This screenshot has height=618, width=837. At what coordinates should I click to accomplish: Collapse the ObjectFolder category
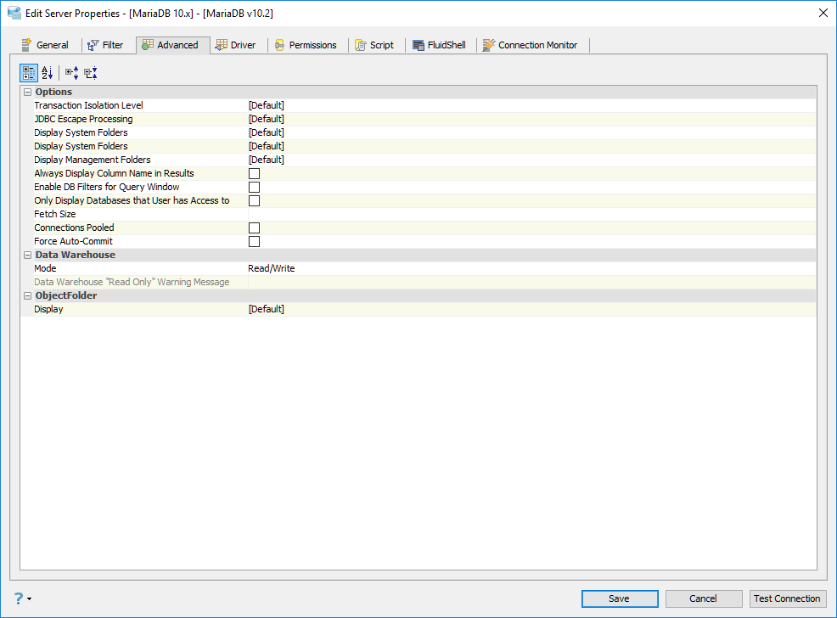pyautogui.click(x=28, y=295)
